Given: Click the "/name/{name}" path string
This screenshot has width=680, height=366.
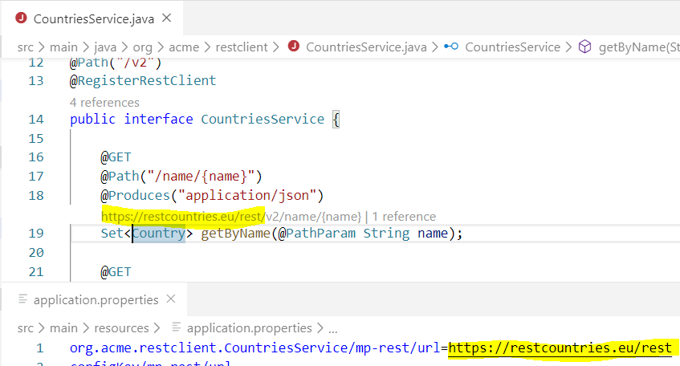Looking at the screenshot, I should (x=201, y=177).
